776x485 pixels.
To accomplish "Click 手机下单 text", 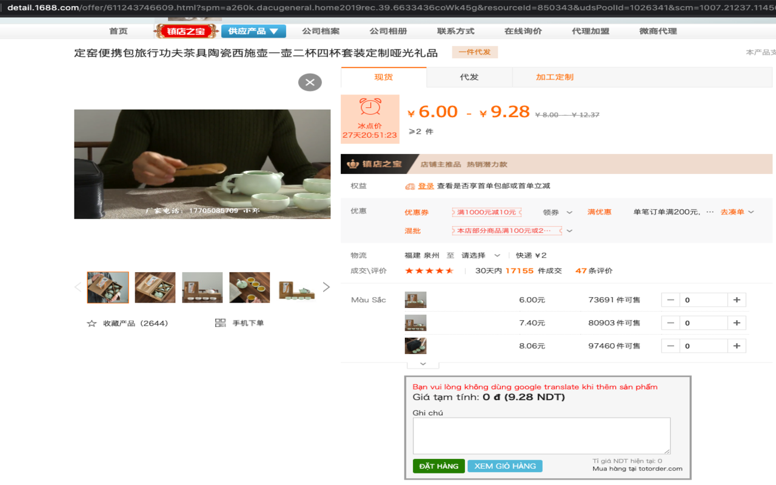I will click(249, 323).
